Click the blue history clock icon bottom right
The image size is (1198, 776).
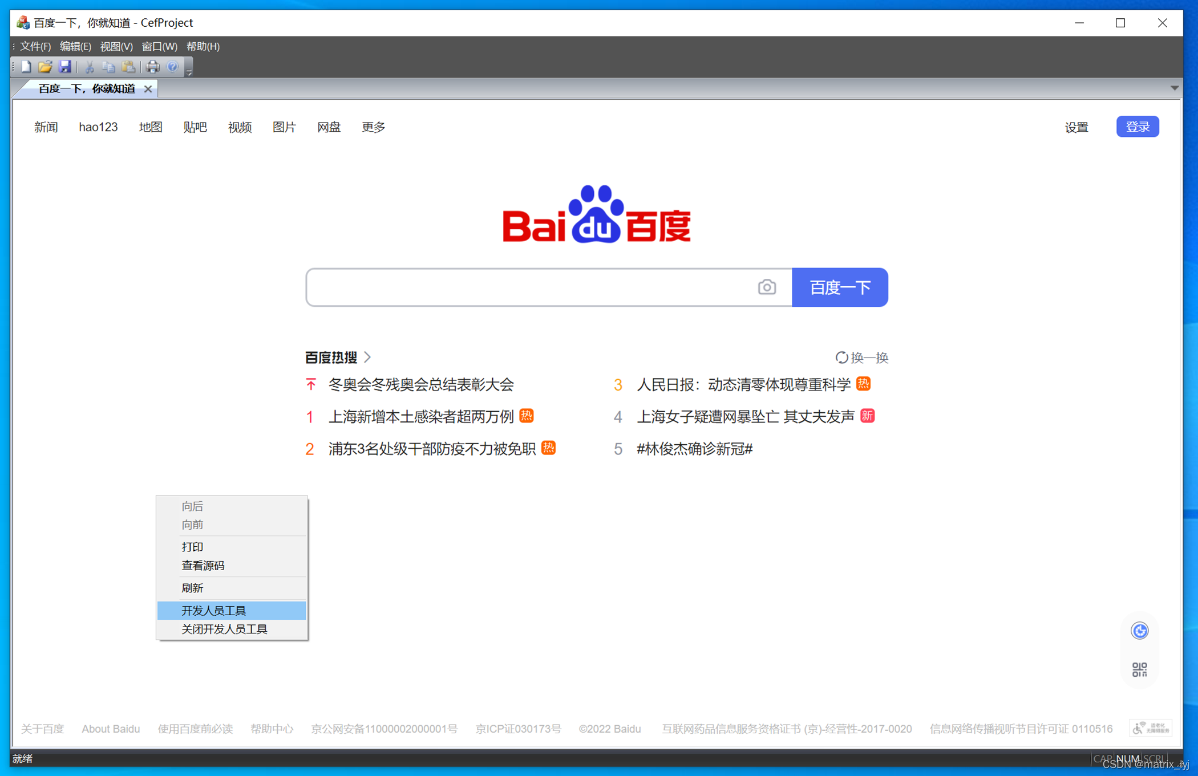[x=1139, y=631]
